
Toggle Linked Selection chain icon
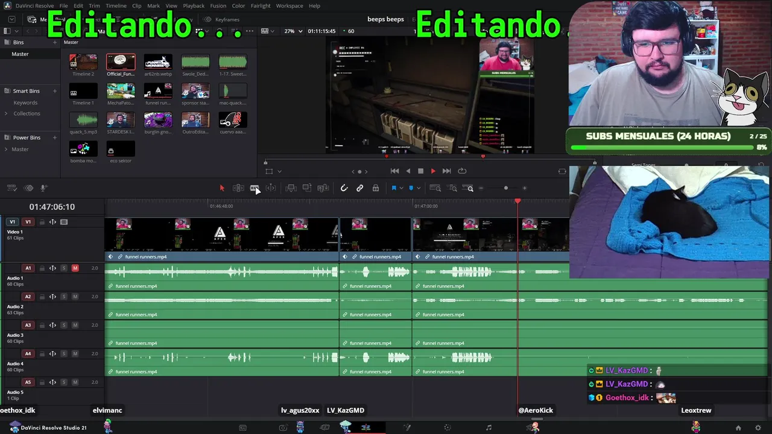pyautogui.click(x=360, y=188)
